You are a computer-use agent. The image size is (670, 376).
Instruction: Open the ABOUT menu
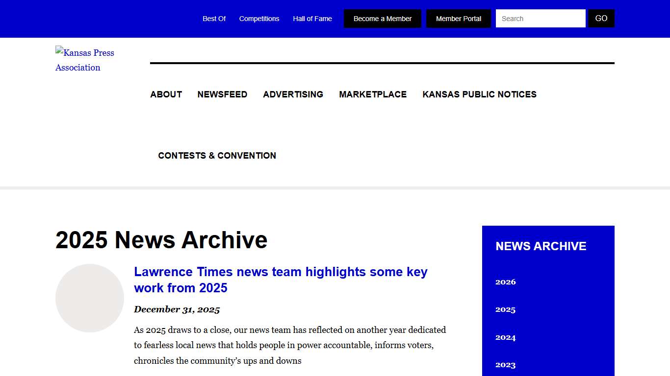click(166, 94)
